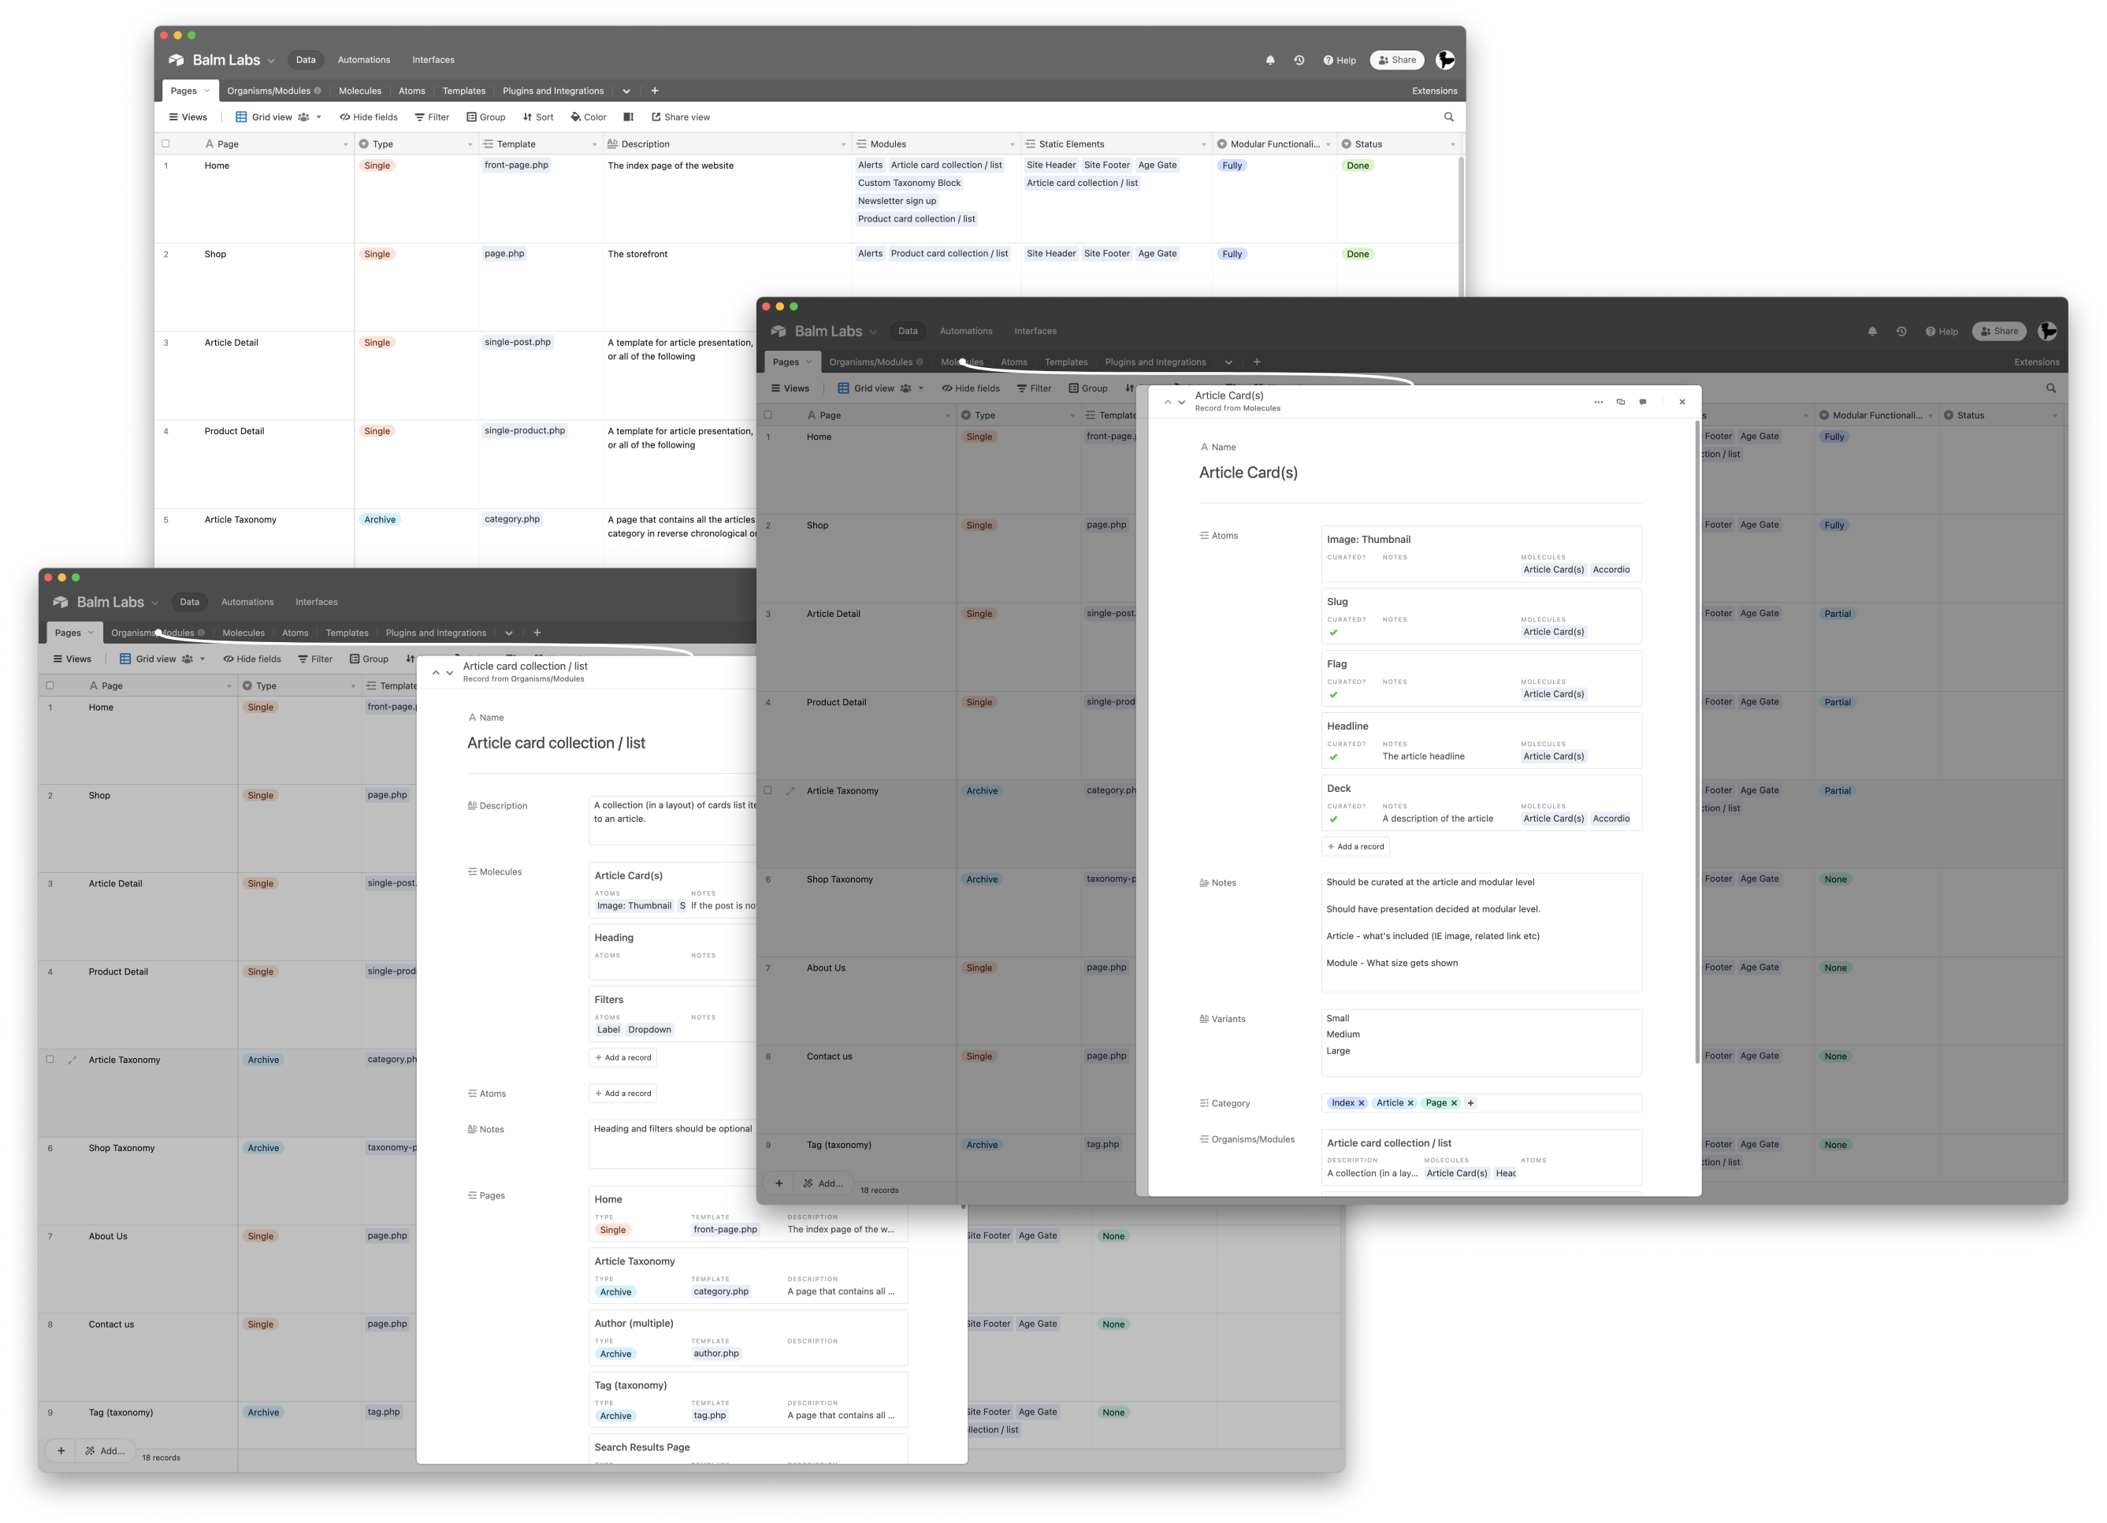Open Atoms table tab in top window
This screenshot has height=1523, width=2107.
(411, 91)
